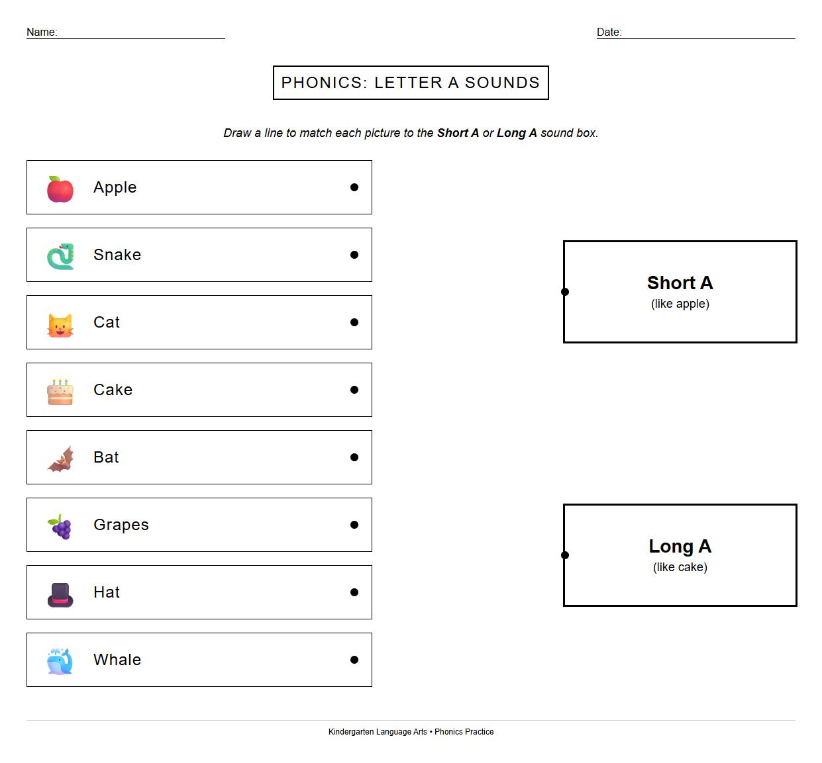This screenshot has height=763, width=822.
Task: Click the dot next to Whale
Action: pos(354,660)
